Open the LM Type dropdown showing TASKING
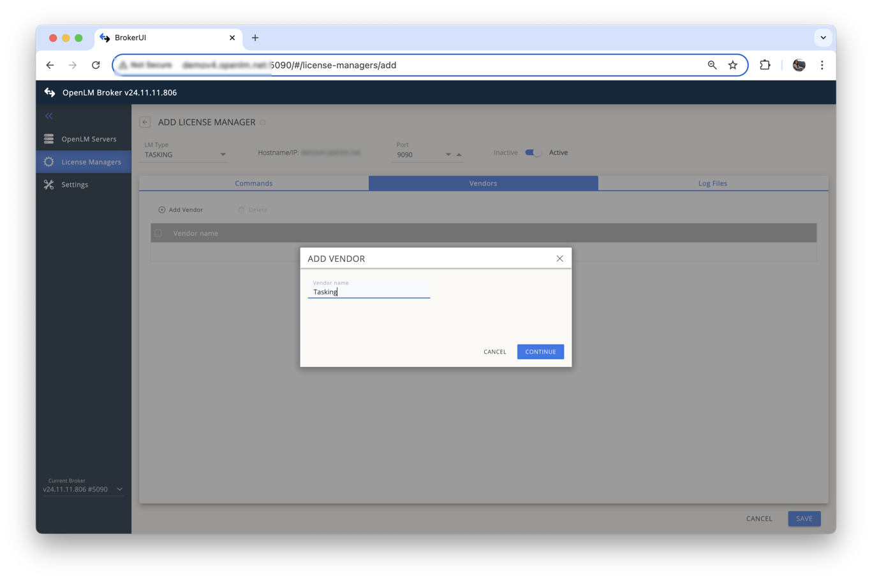This screenshot has height=581, width=872. click(223, 154)
